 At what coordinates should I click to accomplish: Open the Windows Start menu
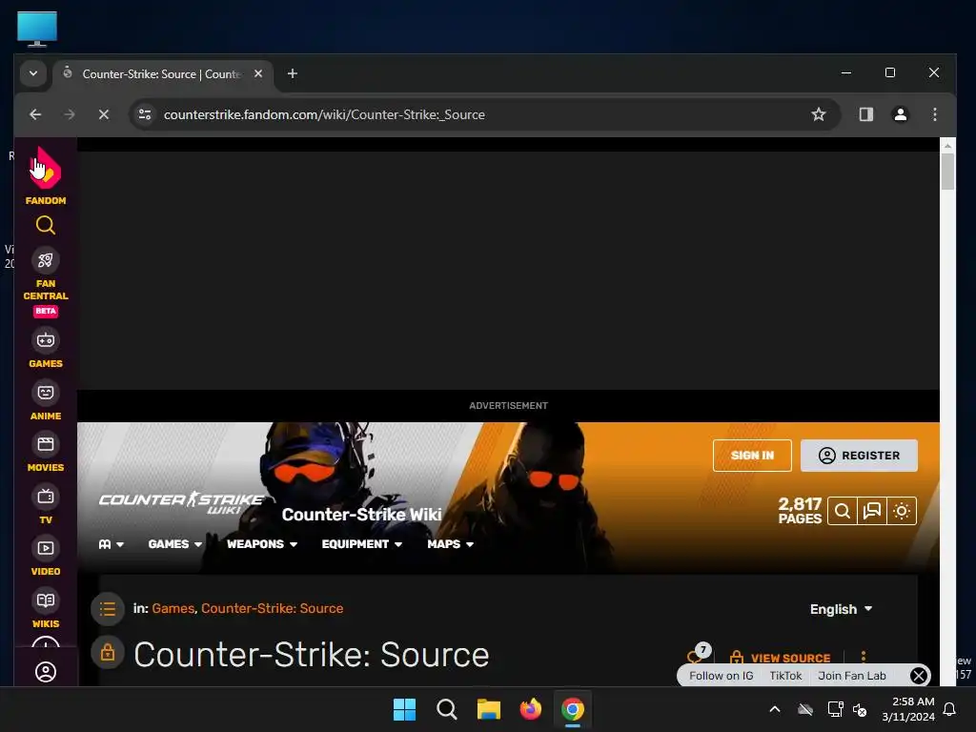(x=404, y=709)
